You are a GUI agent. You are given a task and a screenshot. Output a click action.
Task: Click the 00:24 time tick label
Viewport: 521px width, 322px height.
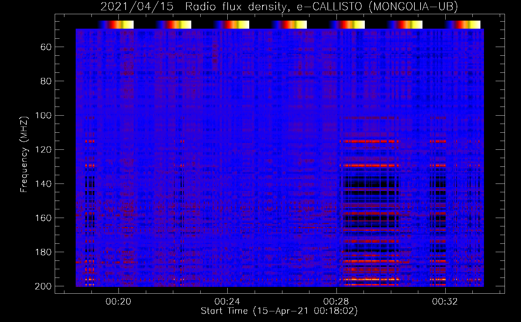227,301
